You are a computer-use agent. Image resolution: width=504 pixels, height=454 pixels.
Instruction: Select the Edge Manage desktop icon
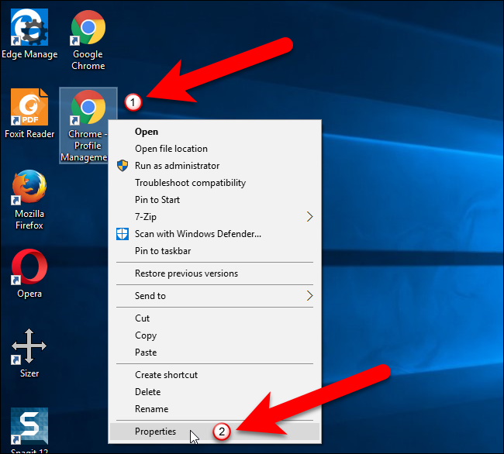click(29, 34)
